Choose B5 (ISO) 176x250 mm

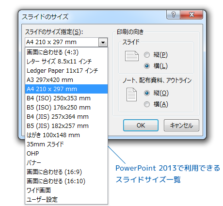[x=66, y=108]
